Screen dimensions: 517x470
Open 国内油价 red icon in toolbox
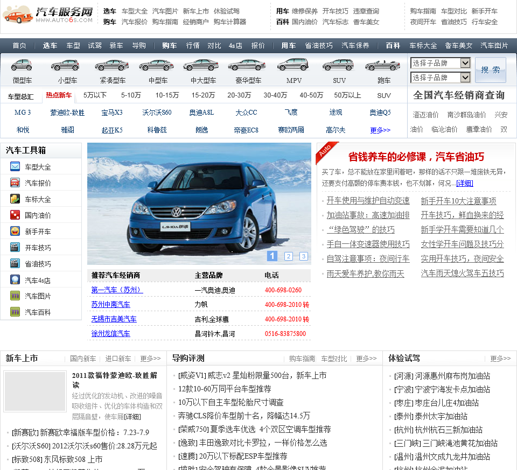click(x=15, y=215)
